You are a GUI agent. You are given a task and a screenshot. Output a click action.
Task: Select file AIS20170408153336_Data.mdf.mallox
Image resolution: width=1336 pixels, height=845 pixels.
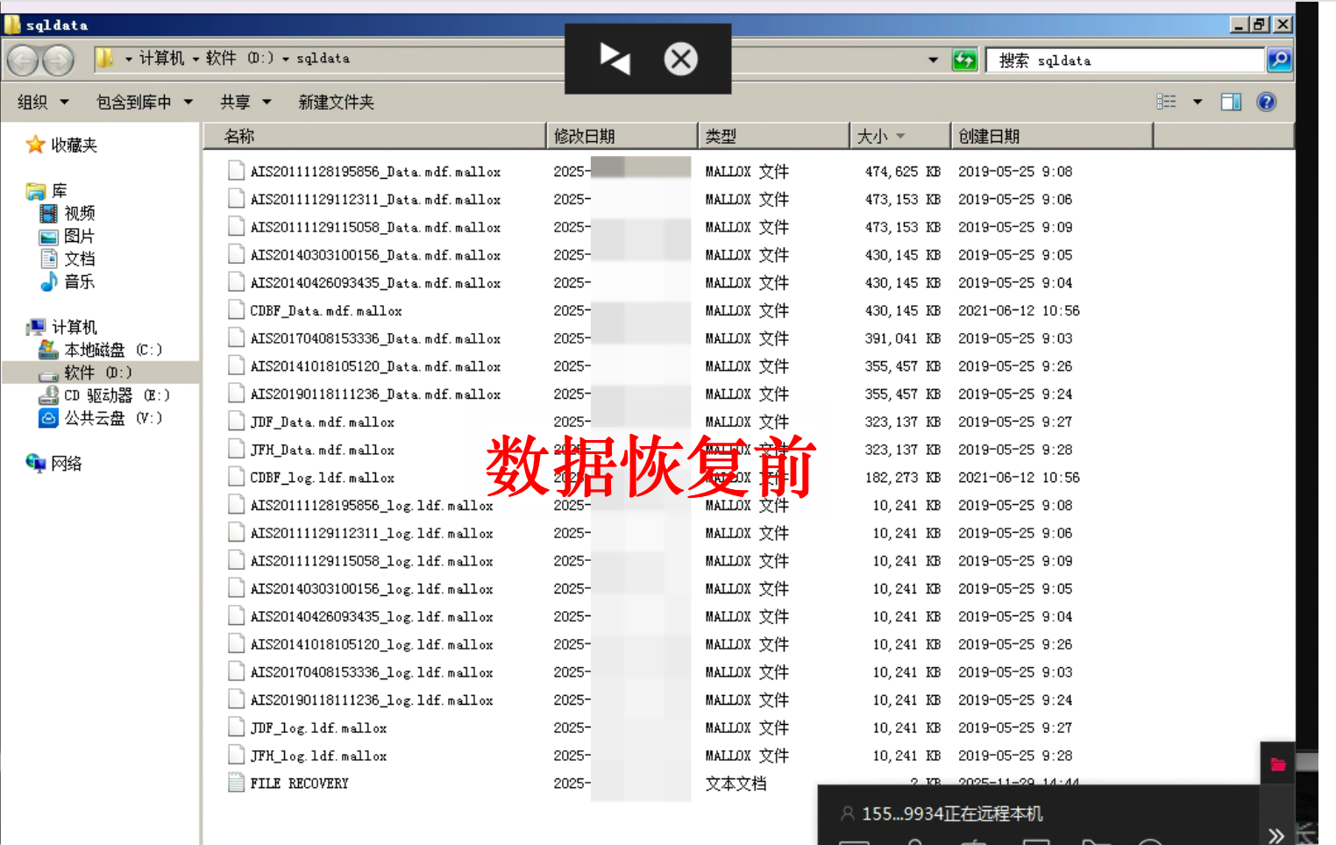point(375,338)
